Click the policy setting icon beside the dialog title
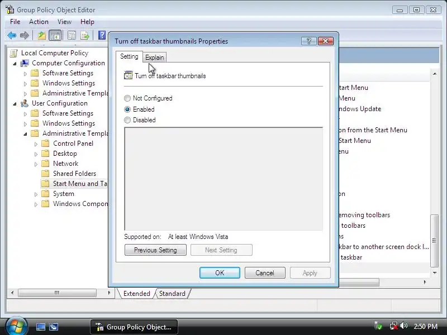Screen dimensions: 447x335 [x=129, y=75]
